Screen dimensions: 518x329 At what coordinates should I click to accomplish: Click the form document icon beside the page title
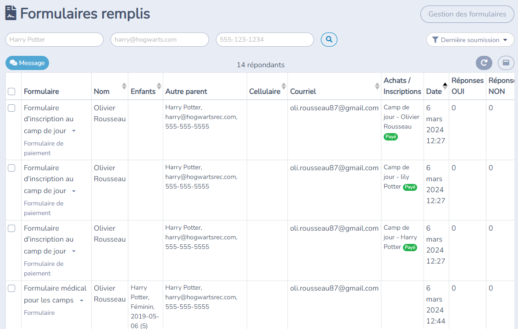point(11,13)
